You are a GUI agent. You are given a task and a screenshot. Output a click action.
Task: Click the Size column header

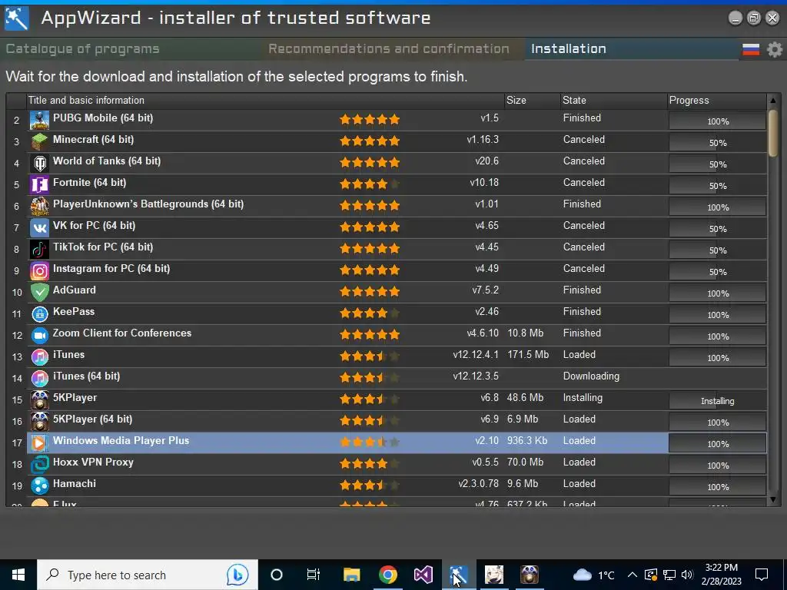coord(533,101)
